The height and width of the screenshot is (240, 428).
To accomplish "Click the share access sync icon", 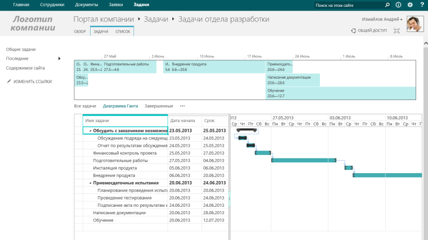I will (x=354, y=30).
